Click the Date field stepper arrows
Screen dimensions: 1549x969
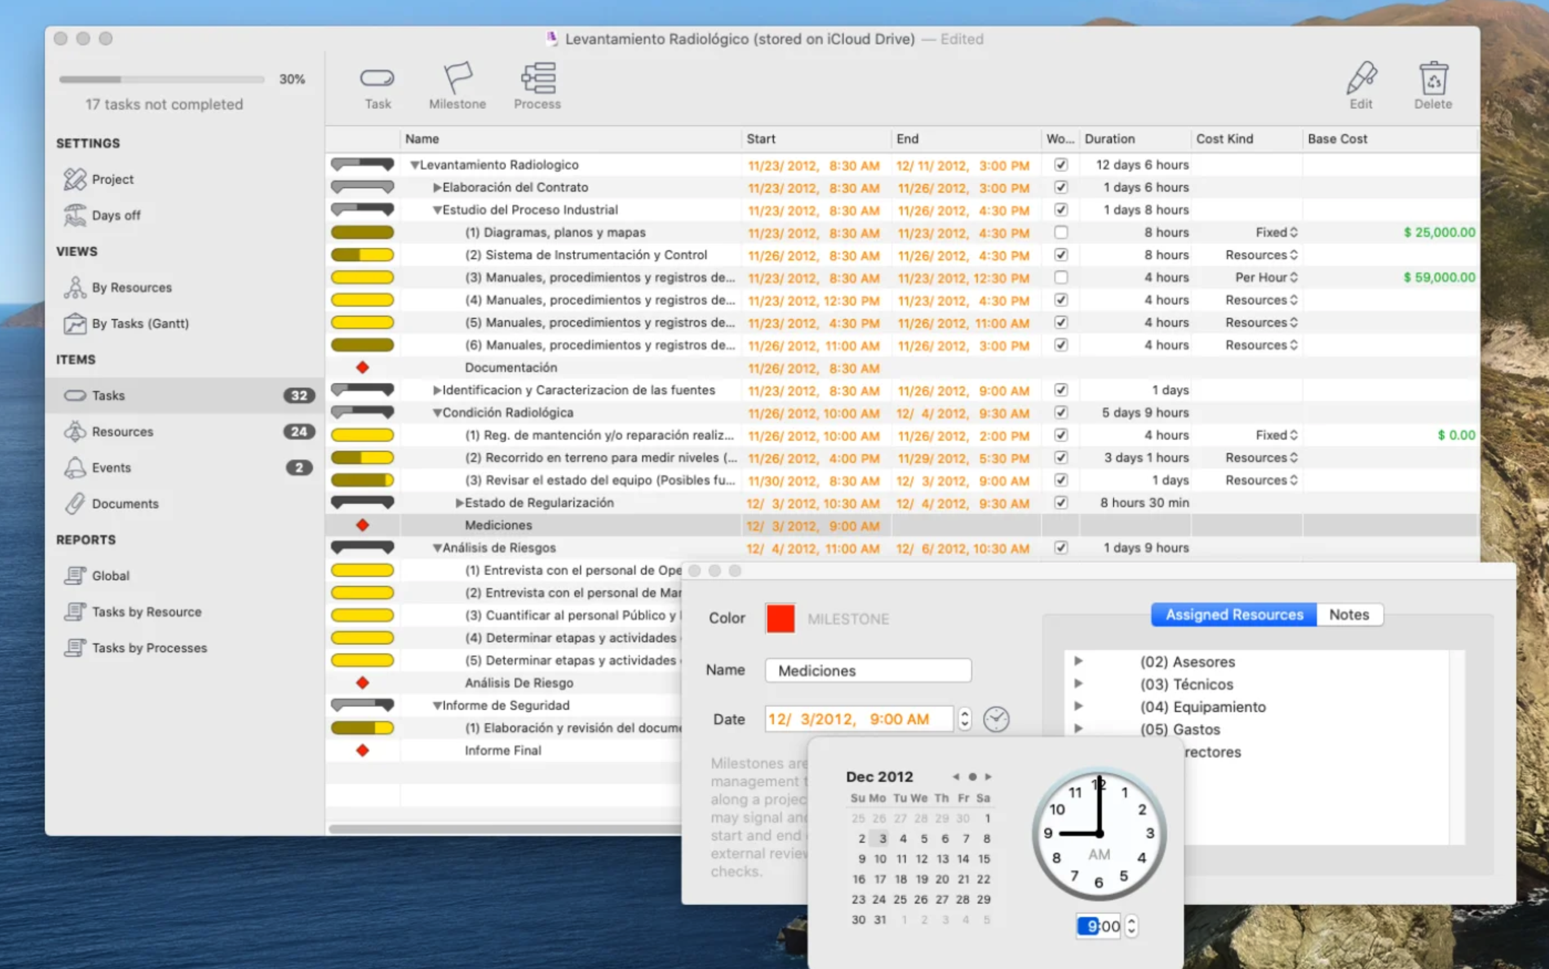tap(965, 719)
